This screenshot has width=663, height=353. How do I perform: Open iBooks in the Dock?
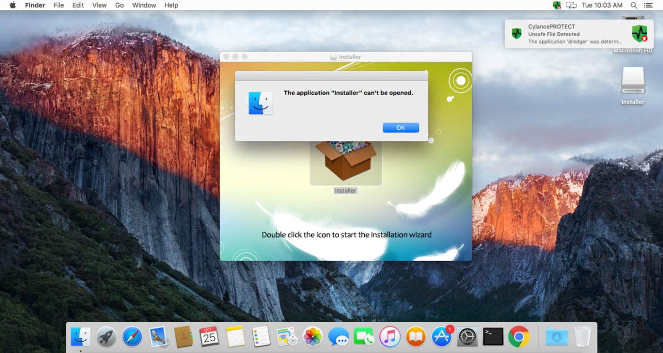(416, 336)
